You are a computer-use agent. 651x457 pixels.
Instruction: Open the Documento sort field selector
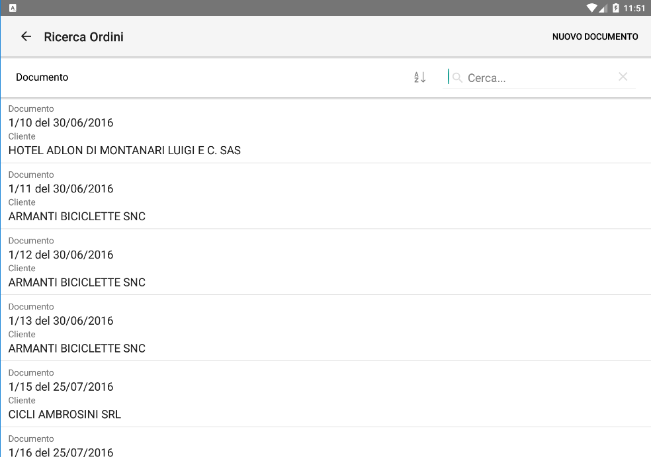coord(42,77)
